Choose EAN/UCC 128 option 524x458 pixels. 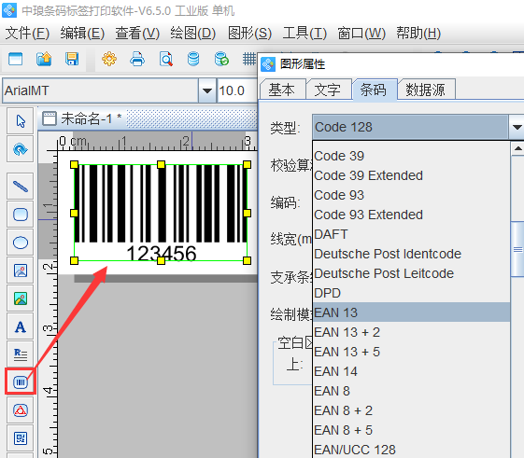(x=412, y=450)
